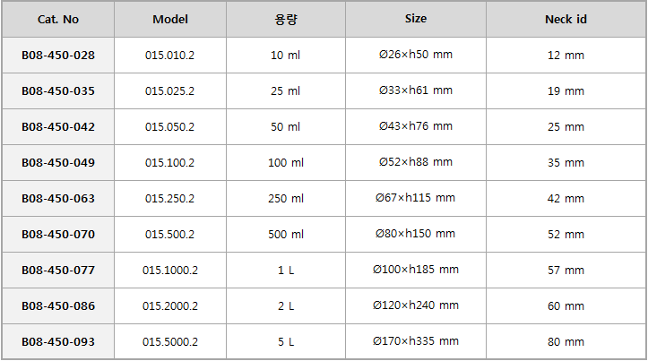Viewport: 648px width, 361px height.
Task: Select catalog number B08-450-063
Action: point(58,198)
